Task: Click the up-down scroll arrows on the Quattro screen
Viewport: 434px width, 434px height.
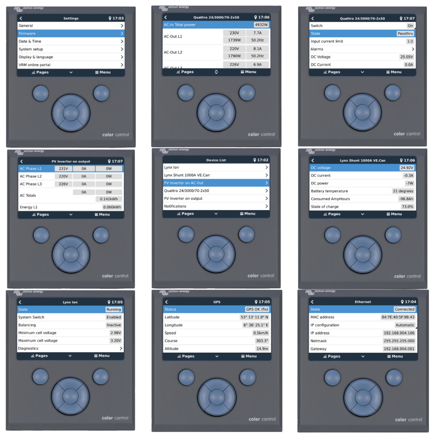Action: click(216, 72)
